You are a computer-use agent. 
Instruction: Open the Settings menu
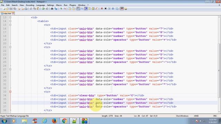[x=50, y=5]
